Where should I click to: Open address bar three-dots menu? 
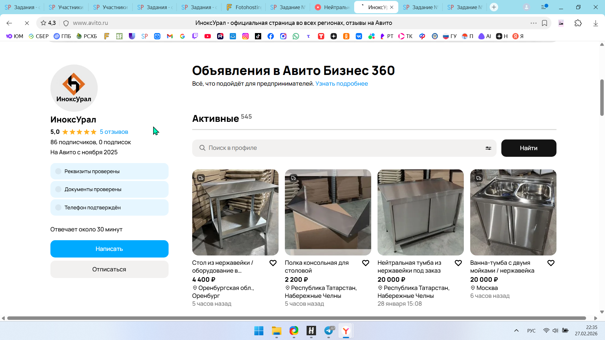[x=533, y=23]
